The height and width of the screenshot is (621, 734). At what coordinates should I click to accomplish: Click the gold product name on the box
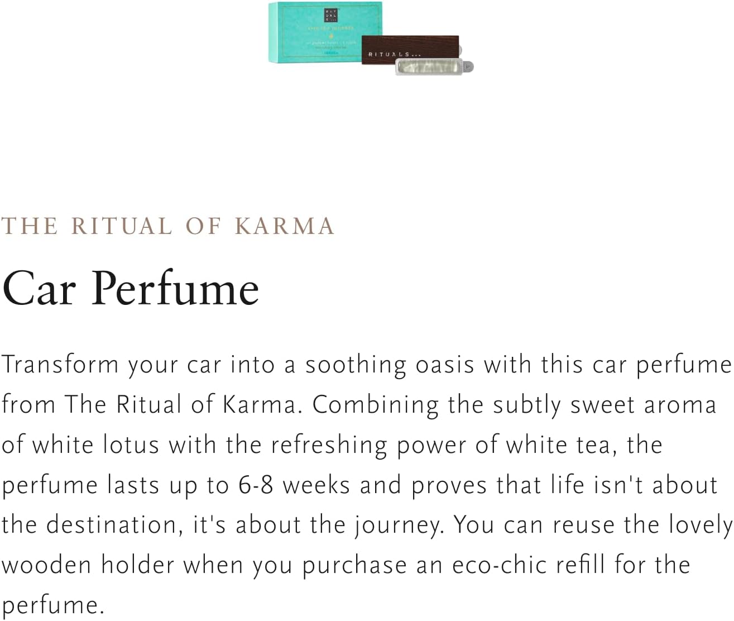click(330, 28)
